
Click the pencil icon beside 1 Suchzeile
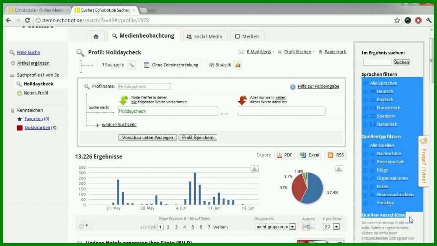click(x=132, y=65)
